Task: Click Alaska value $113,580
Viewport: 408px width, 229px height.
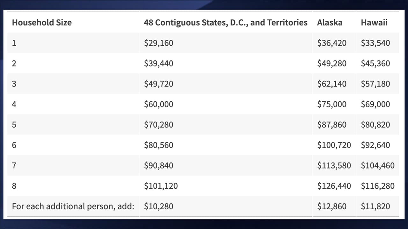Action: click(x=334, y=165)
